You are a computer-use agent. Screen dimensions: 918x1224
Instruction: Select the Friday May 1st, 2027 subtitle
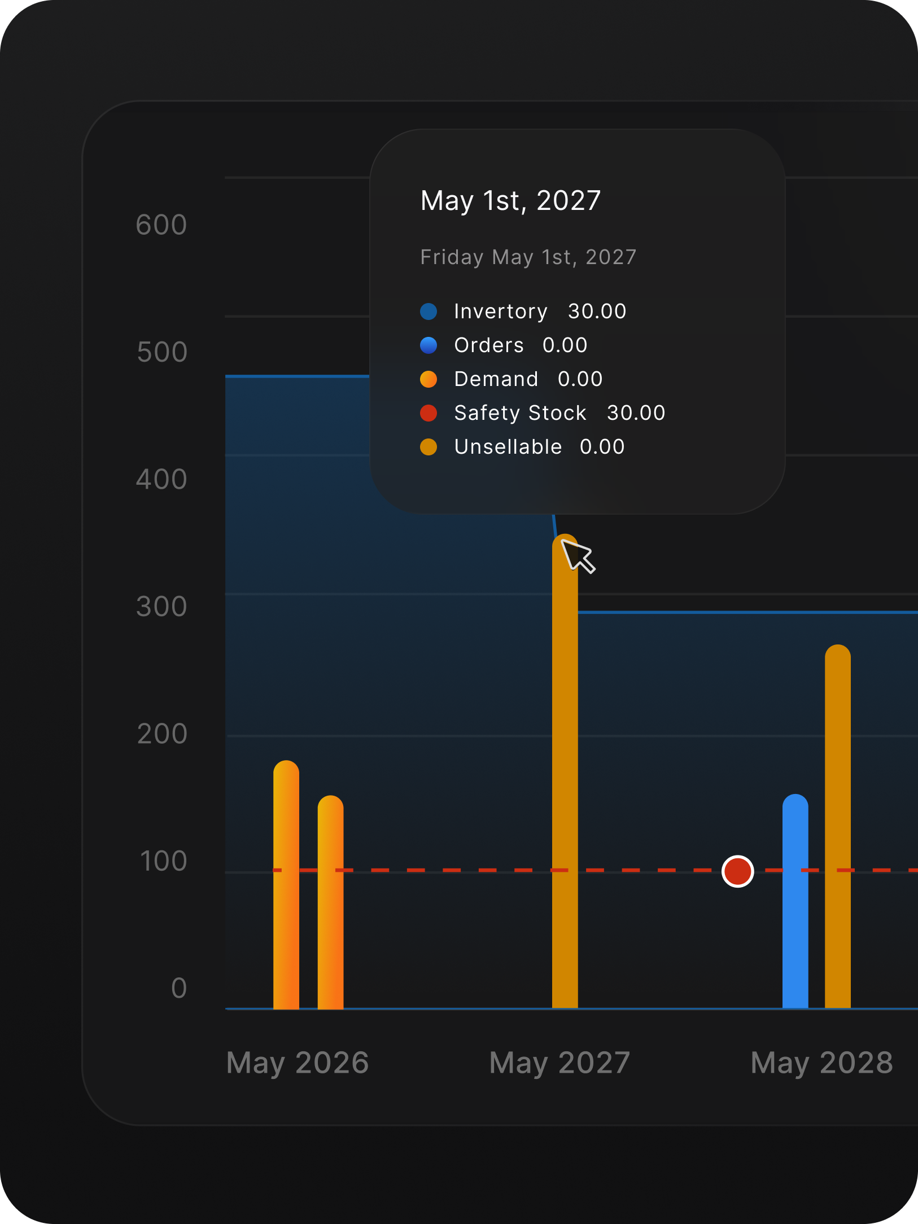coord(528,257)
